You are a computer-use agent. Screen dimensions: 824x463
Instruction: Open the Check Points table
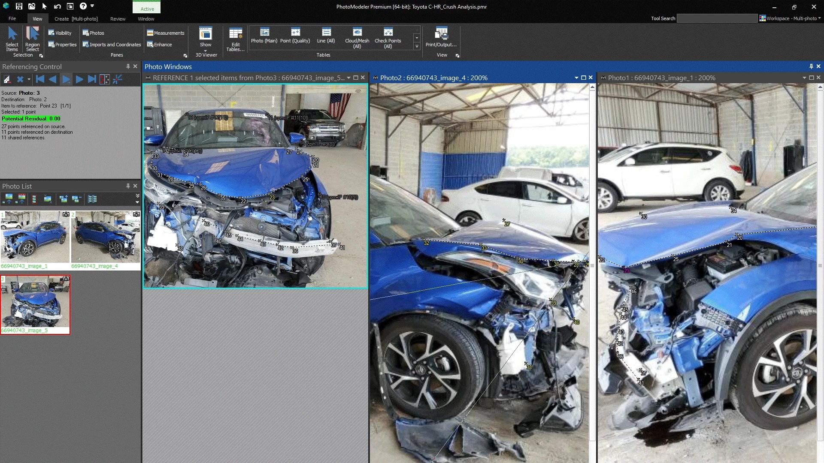tap(388, 36)
